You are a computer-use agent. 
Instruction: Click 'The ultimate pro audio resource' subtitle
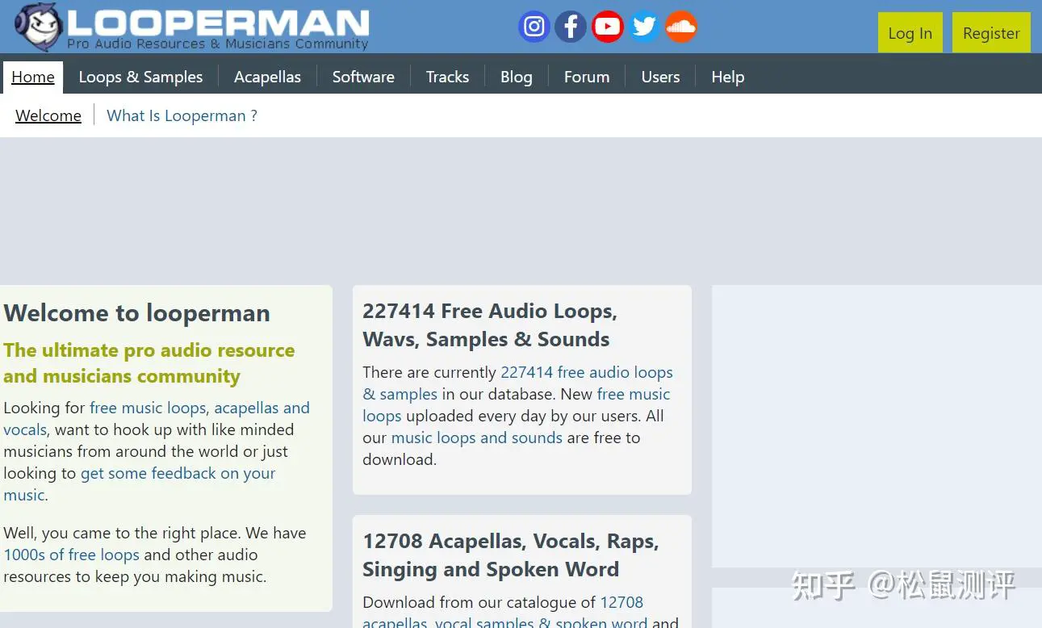point(149,363)
